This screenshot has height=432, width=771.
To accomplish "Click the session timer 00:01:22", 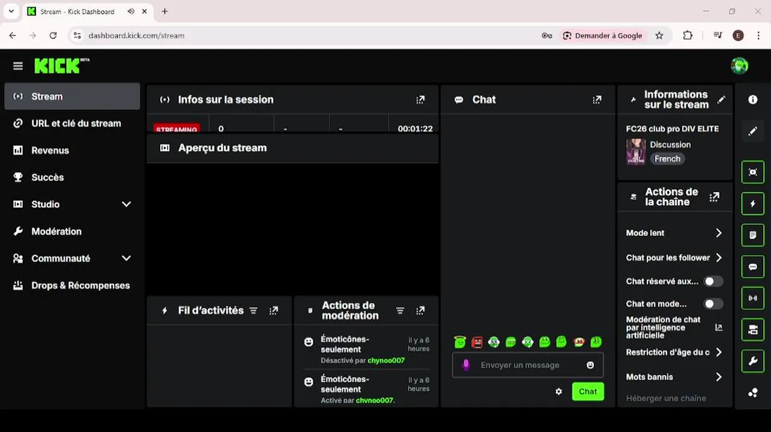I will click(415, 128).
